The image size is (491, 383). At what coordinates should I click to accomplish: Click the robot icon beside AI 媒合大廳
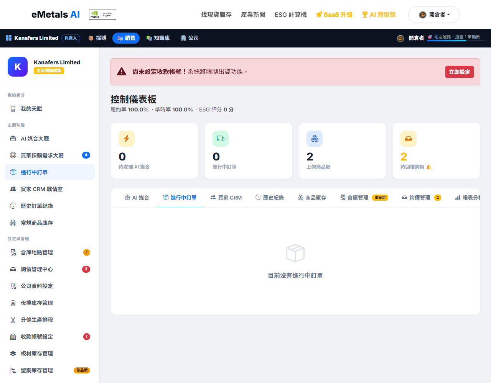[13, 139]
